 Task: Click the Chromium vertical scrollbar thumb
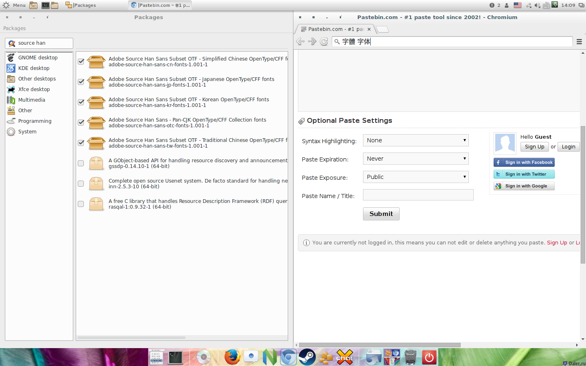(583, 194)
